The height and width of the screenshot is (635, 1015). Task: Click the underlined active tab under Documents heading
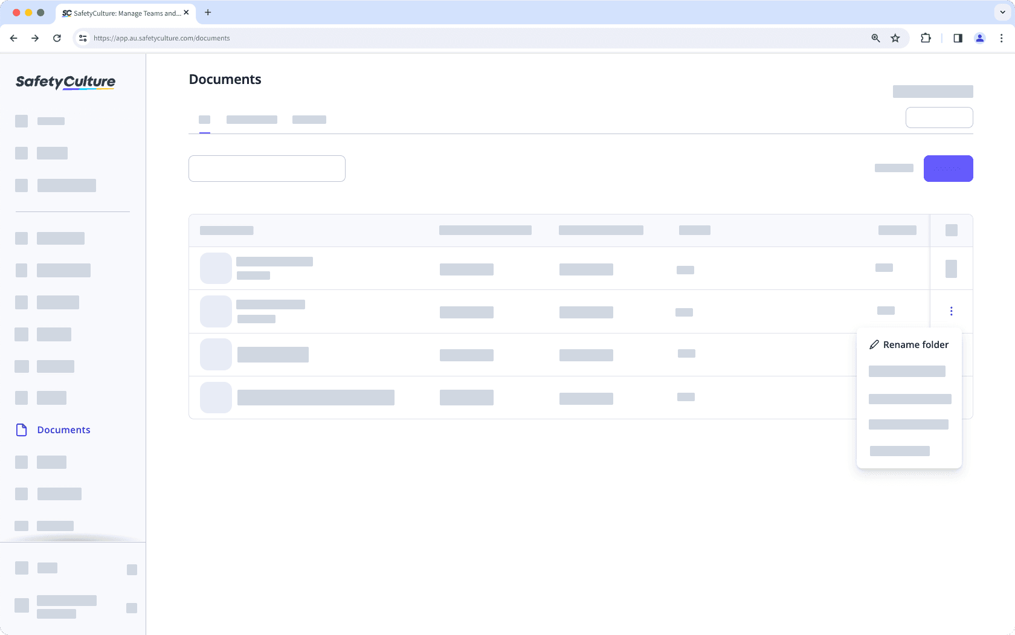[204, 120]
